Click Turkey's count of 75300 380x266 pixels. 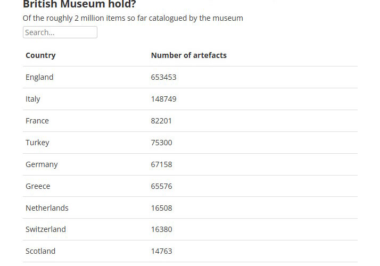[x=161, y=143]
